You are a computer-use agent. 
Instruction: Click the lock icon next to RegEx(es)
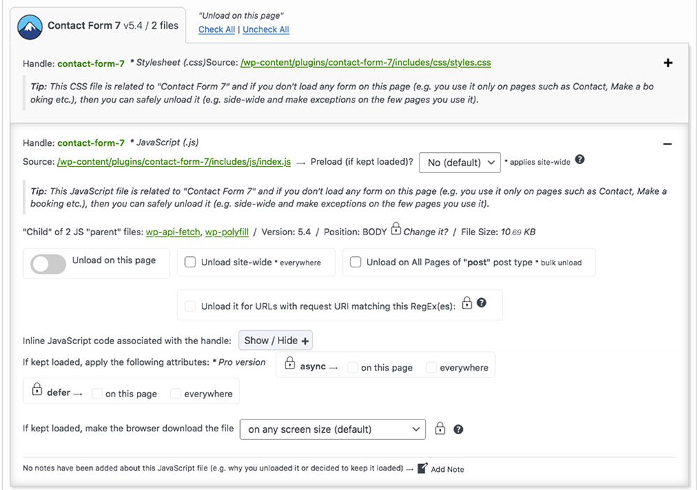point(466,303)
